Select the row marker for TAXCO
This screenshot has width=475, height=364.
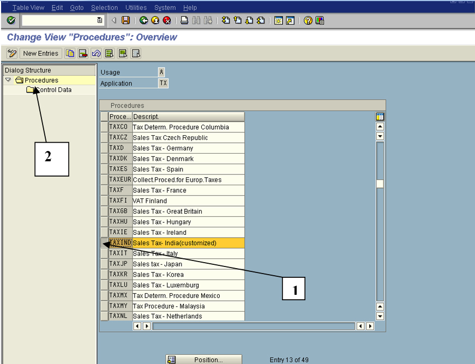tap(104, 127)
